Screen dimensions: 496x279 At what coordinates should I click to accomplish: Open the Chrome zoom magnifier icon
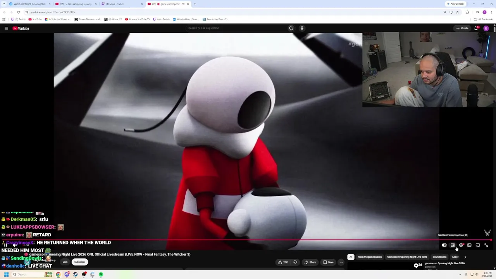coord(445,12)
